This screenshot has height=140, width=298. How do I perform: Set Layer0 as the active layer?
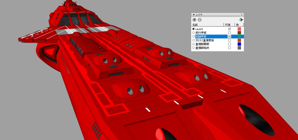pos(194,29)
